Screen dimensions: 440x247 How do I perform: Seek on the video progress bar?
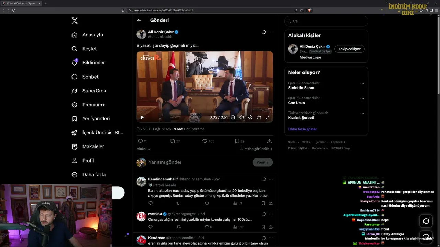point(205,110)
